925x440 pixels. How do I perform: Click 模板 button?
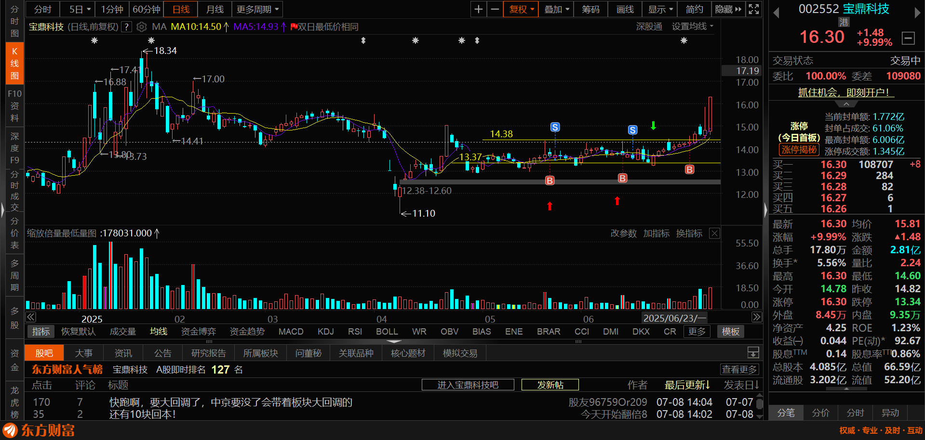point(731,332)
